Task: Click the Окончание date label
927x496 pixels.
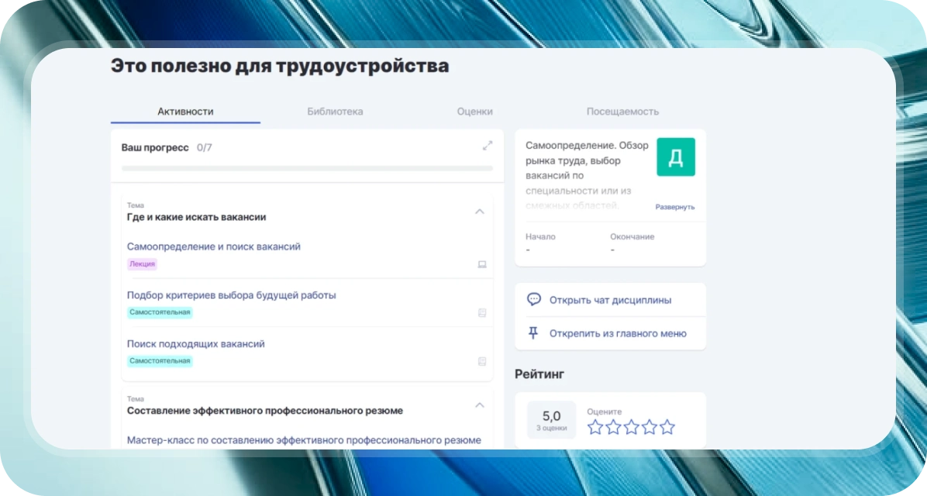Action: point(632,236)
